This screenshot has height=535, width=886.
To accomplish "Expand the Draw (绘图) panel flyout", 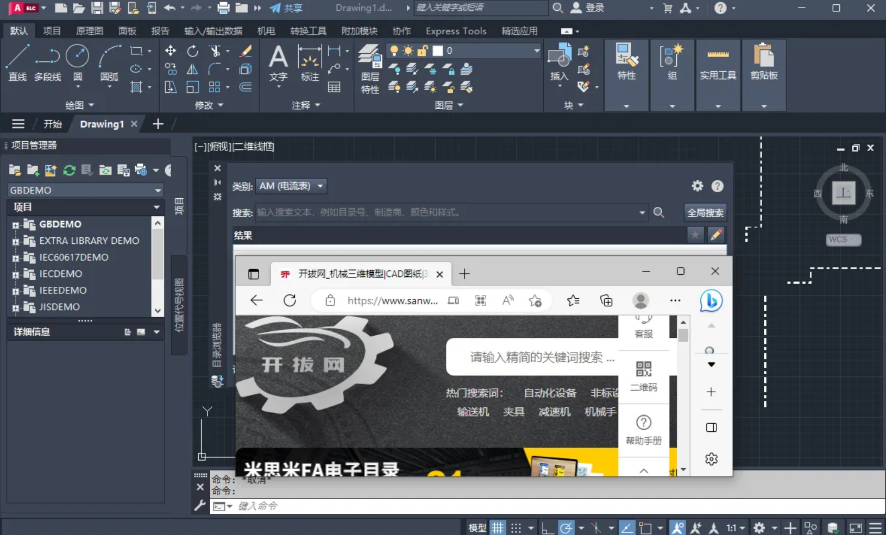I will click(80, 105).
